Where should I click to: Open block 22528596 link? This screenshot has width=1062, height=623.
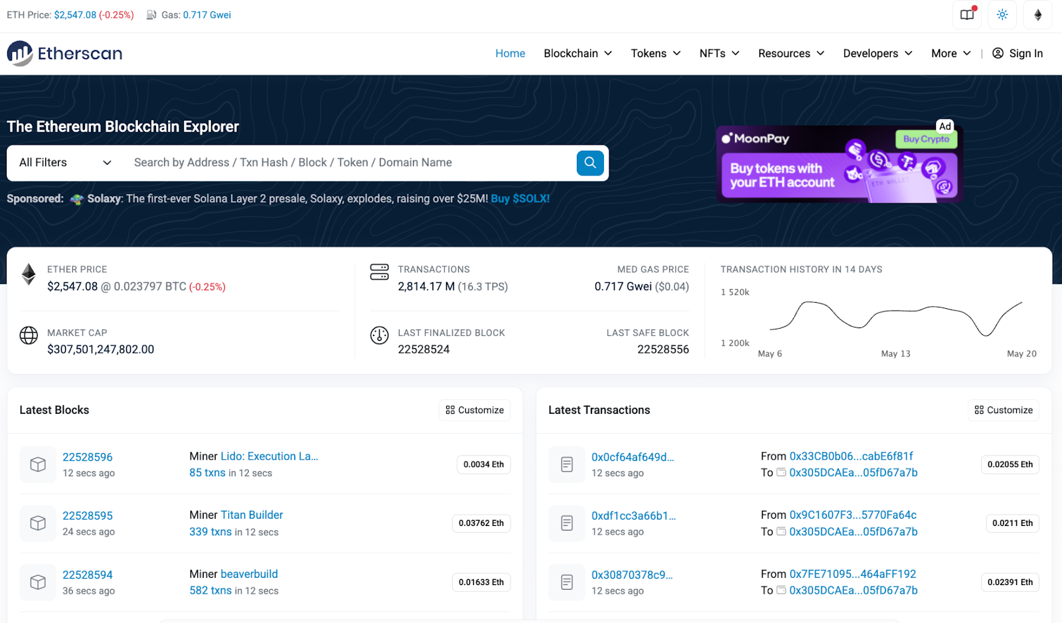[88, 457]
